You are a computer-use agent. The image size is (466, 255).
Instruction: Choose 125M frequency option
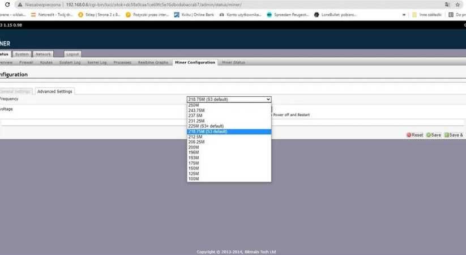click(229, 173)
